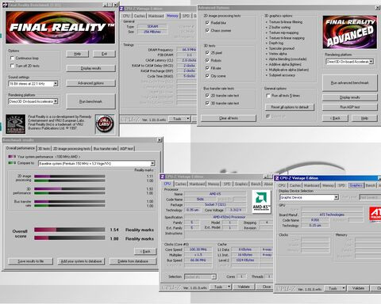Viewport: 381px width, 304px height.
Task: Open the Bus transfer rate tab
Action: pyautogui.click(x=105, y=149)
